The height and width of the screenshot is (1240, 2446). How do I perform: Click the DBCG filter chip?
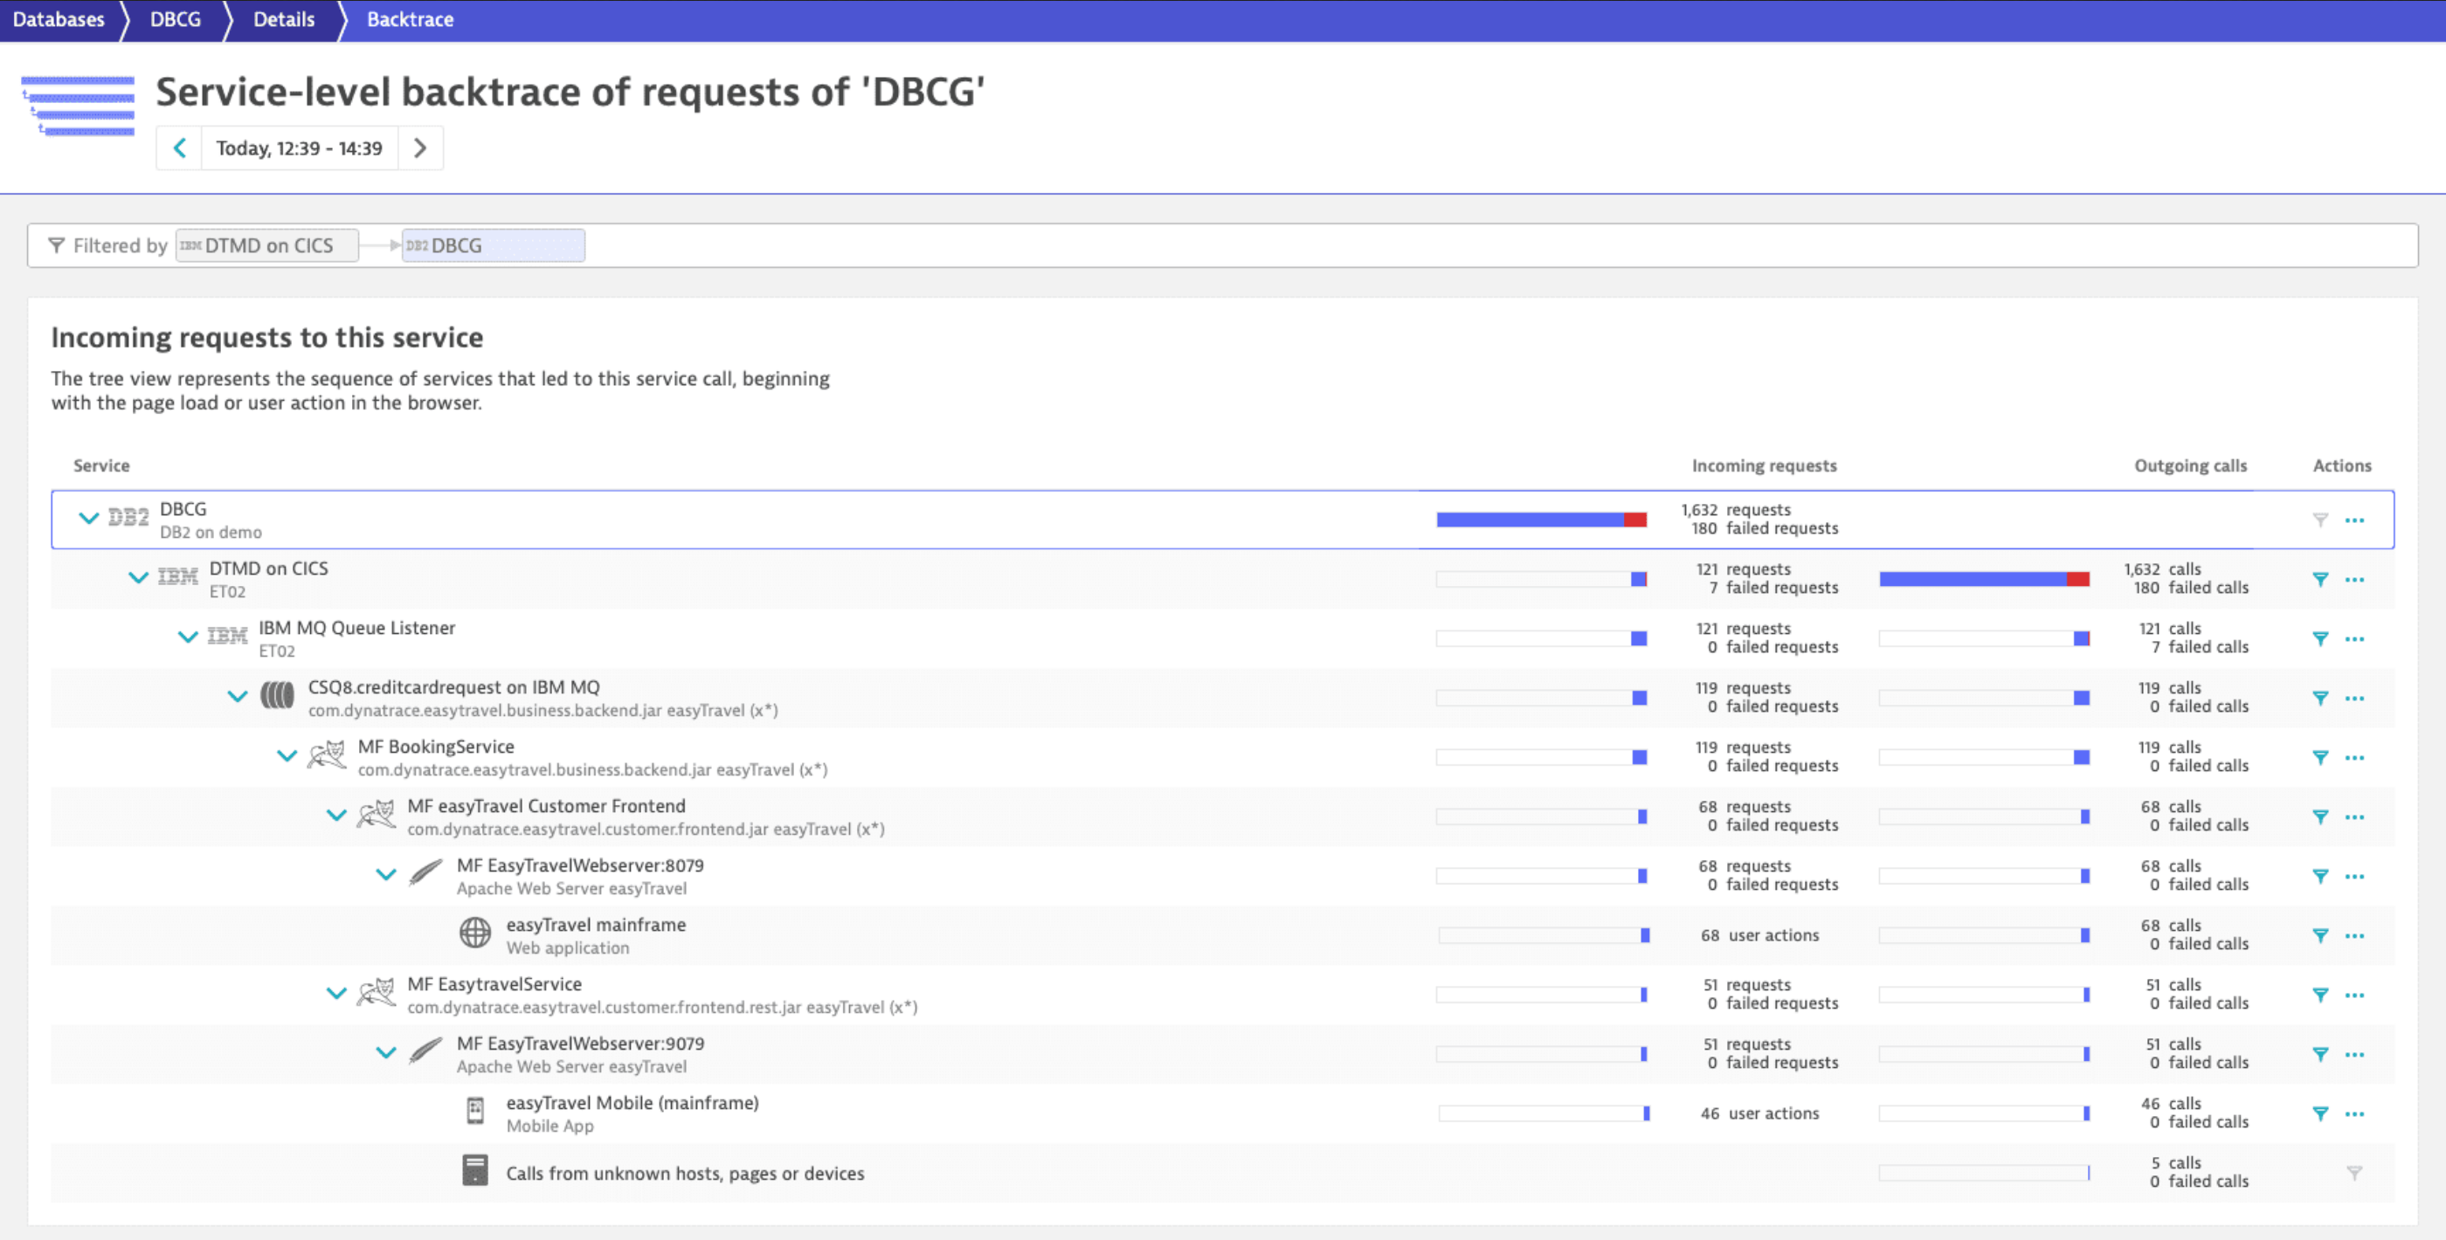[493, 246]
